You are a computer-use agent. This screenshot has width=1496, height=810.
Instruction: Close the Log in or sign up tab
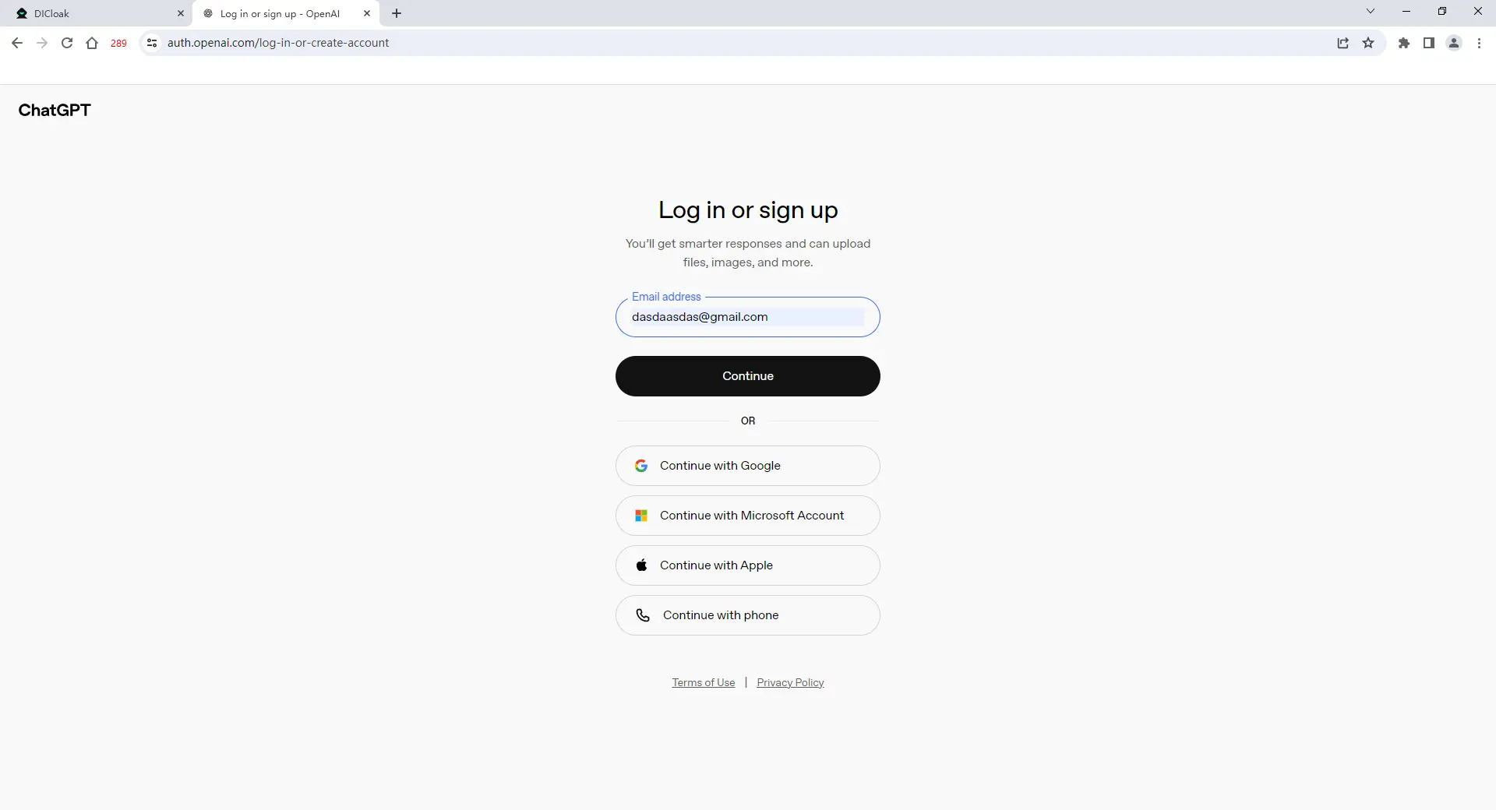click(x=367, y=13)
